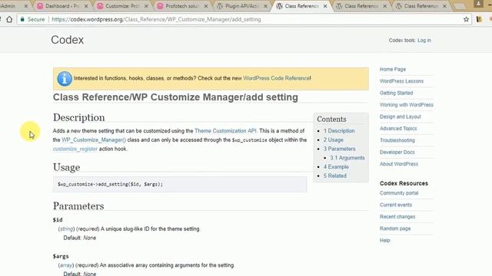Click the extension icon next to the bookmark star
Viewport: 492px width, 276px height.
pyautogui.click(x=479, y=19)
